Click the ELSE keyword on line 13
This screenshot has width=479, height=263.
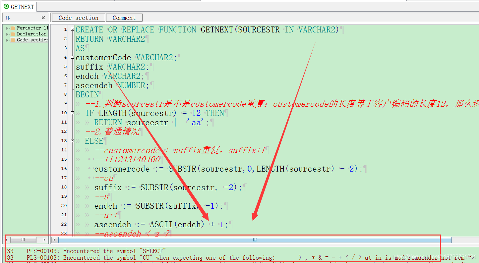point(94,141)
